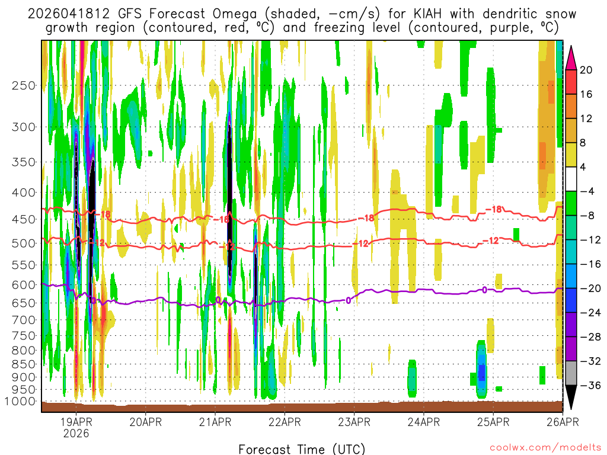
Task: Click the 400 pressure level label
Action: point(24,193)
